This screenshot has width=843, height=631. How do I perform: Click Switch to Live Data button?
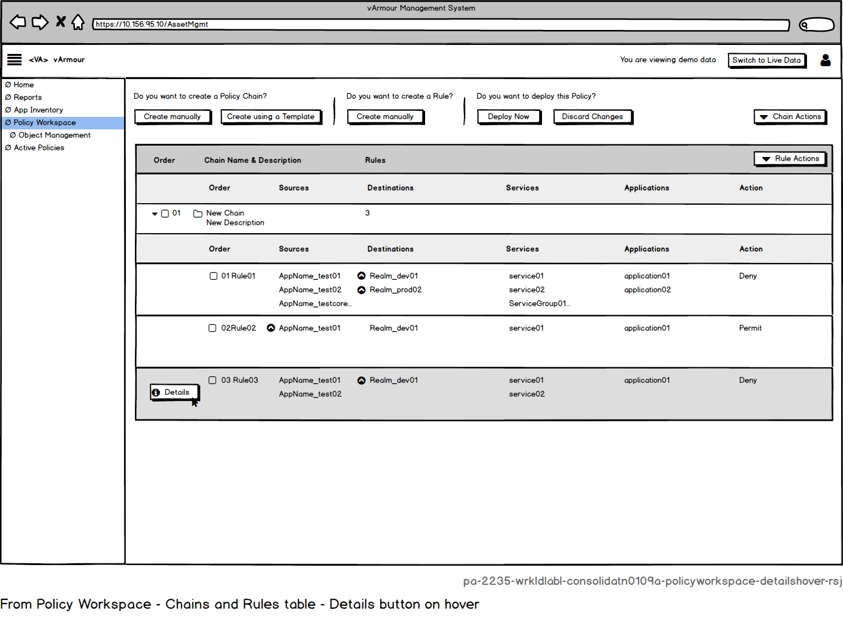pos(767,61)
